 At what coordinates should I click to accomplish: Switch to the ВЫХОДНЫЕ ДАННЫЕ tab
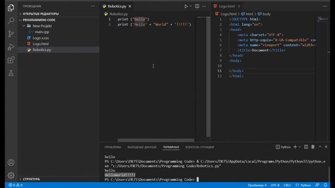tap(142, 147)
